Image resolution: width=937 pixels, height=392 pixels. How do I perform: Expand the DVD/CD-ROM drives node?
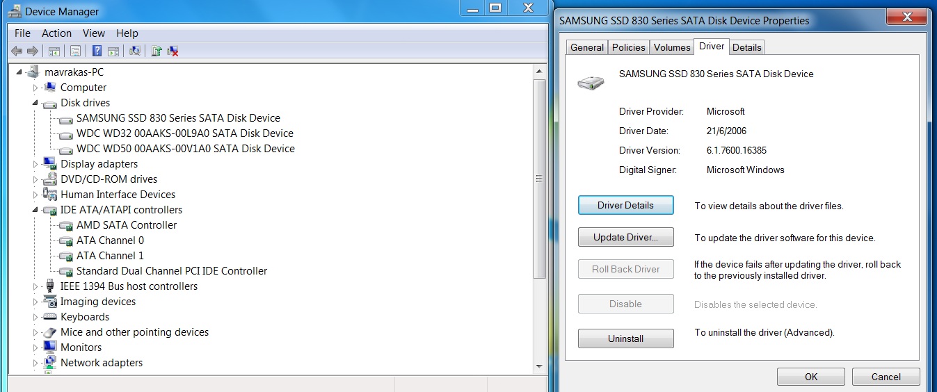tap(35, 179)
